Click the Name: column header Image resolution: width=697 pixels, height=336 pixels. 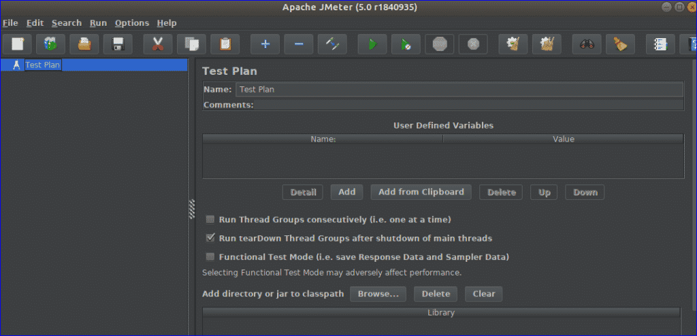[x=323, y=139]
